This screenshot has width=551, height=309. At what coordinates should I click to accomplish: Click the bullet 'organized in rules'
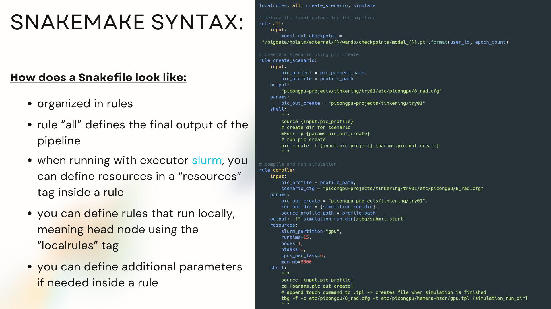tap(85, 104)
